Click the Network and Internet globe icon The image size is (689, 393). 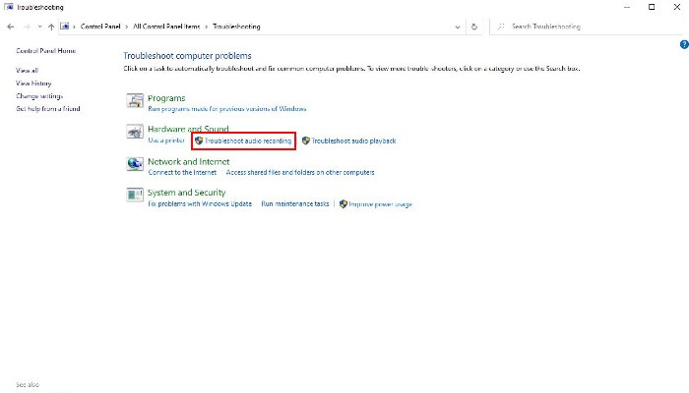click(x=135, y=165)
